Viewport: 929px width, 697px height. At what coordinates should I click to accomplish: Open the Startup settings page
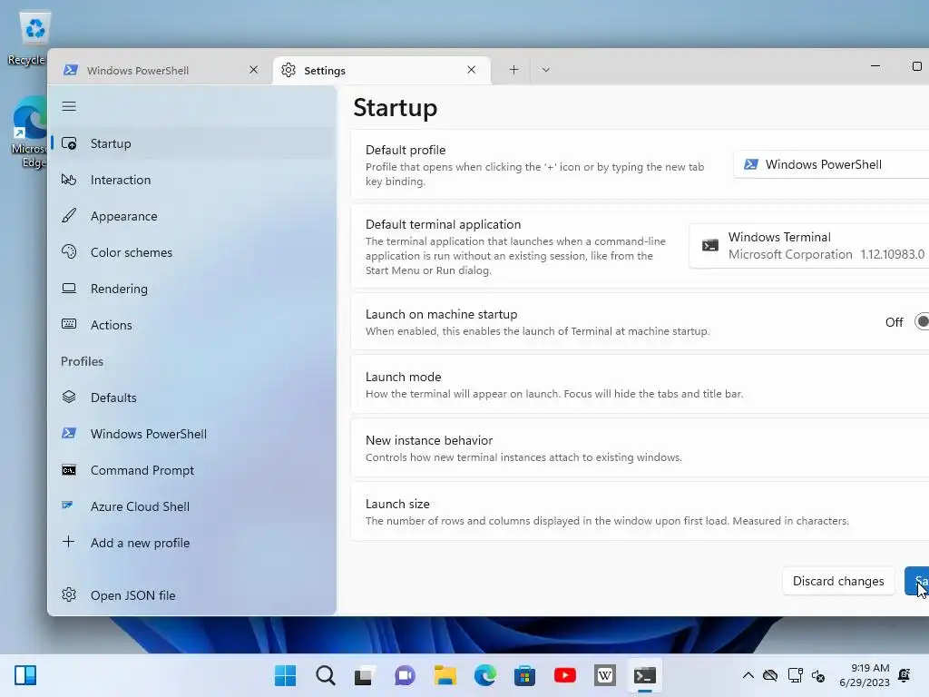pyautogui.click(x=192, y=143)
